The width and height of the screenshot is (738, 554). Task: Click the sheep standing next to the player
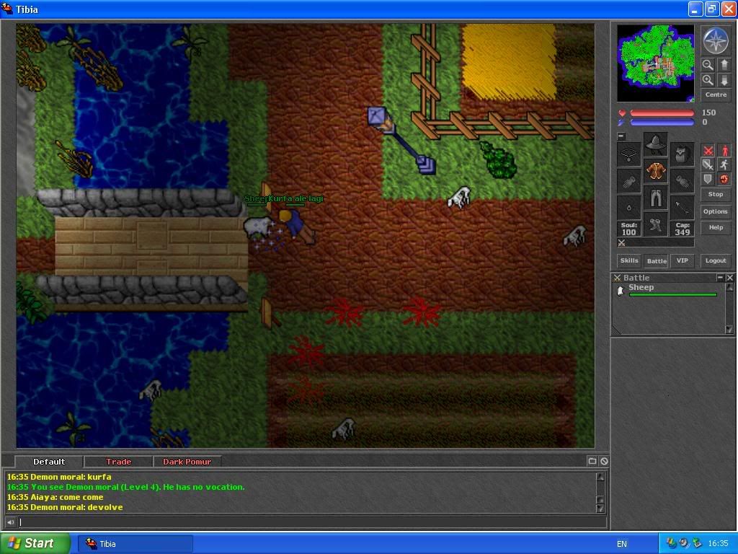258,227
